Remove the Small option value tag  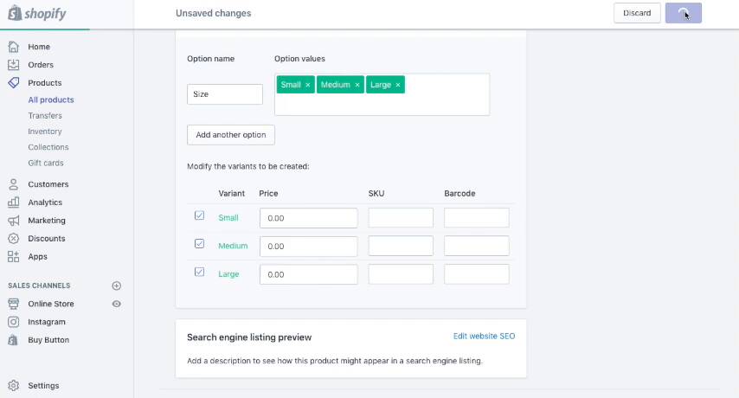(307, 85)
